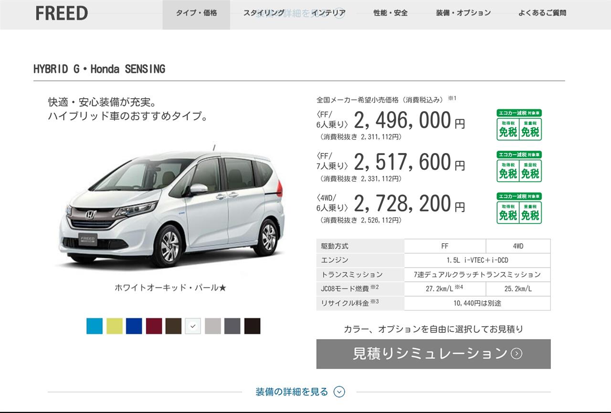Click the 25.2km/L fuel economy value
611x413 pixels.
[518, 289]
